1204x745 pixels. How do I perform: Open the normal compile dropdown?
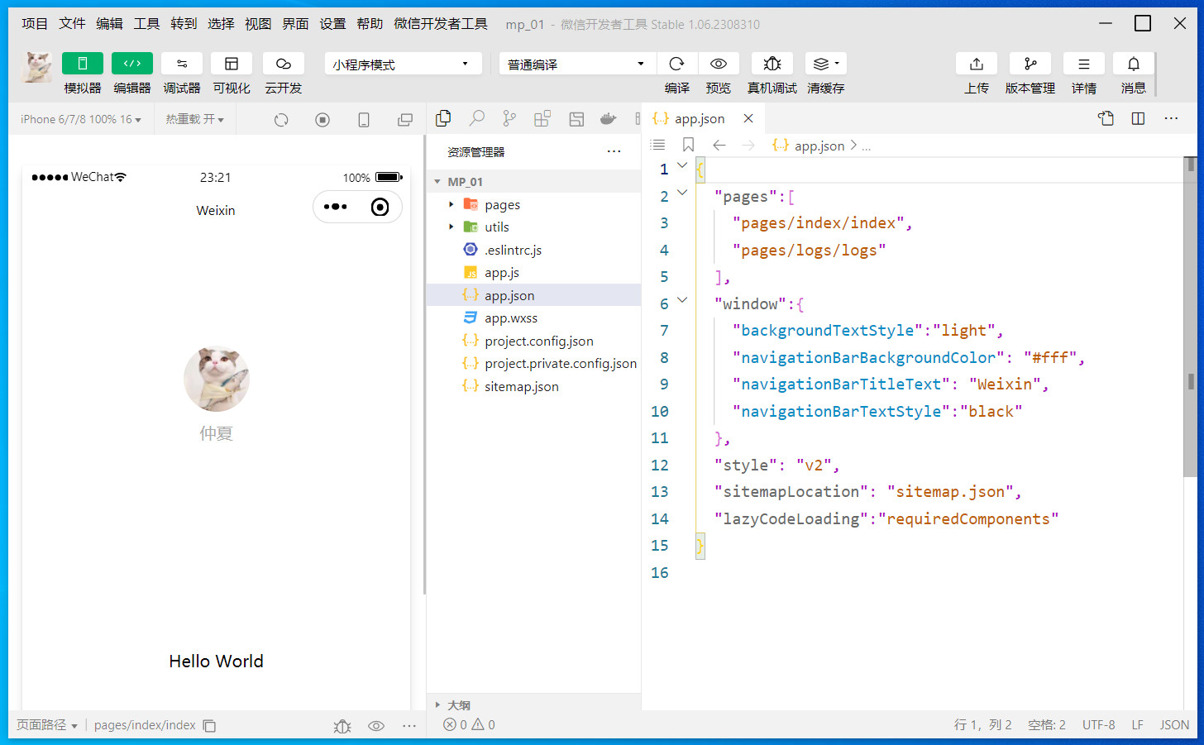point(577,64)
